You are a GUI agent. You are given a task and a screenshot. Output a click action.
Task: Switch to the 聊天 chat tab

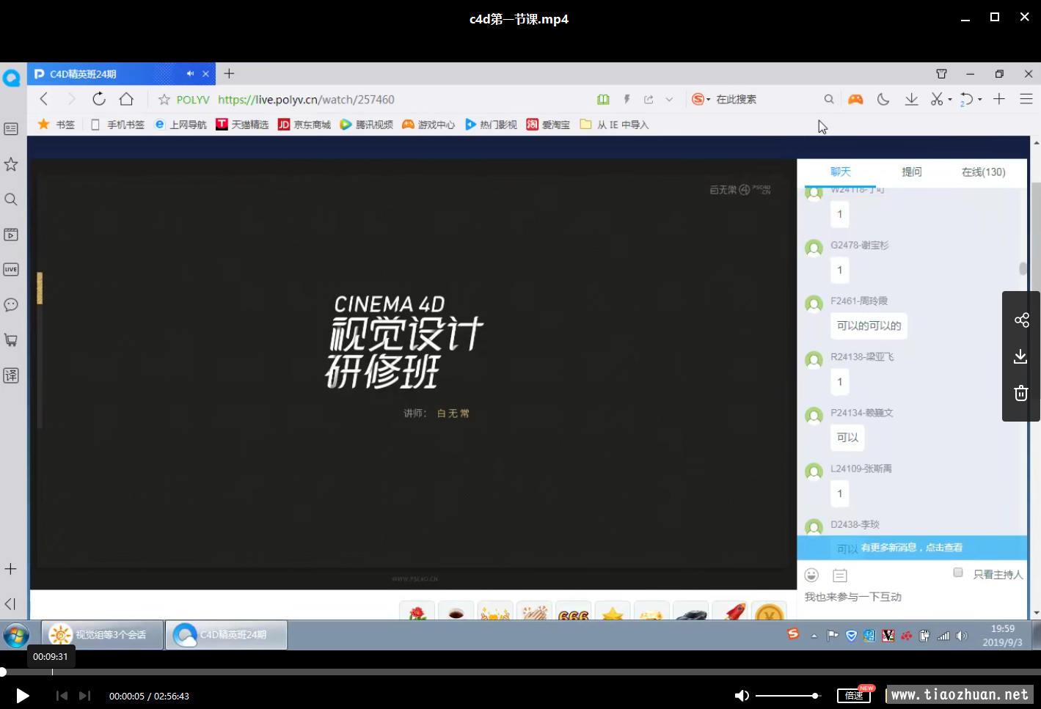coord(840,172)
